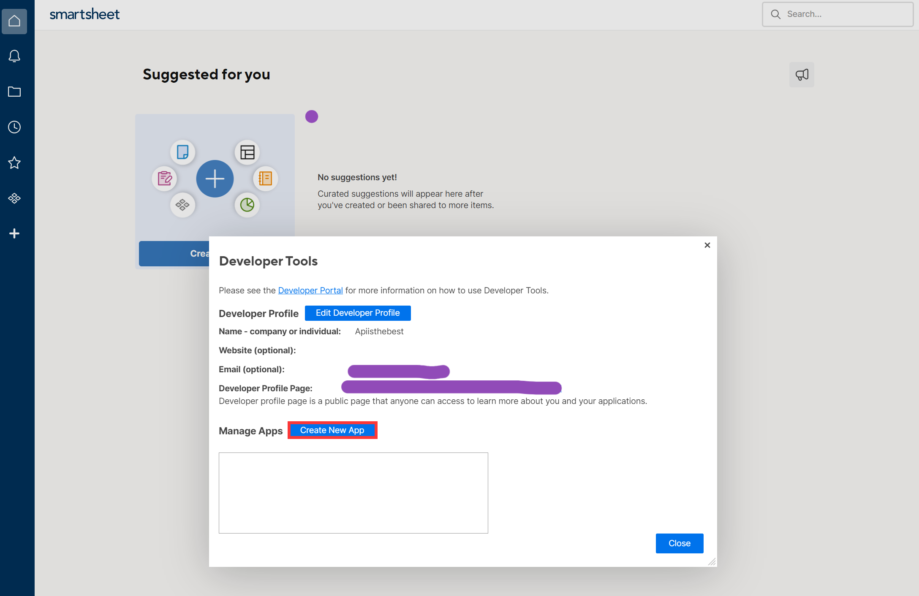Open the Home icon in sidebar

(x=14, y=21)
